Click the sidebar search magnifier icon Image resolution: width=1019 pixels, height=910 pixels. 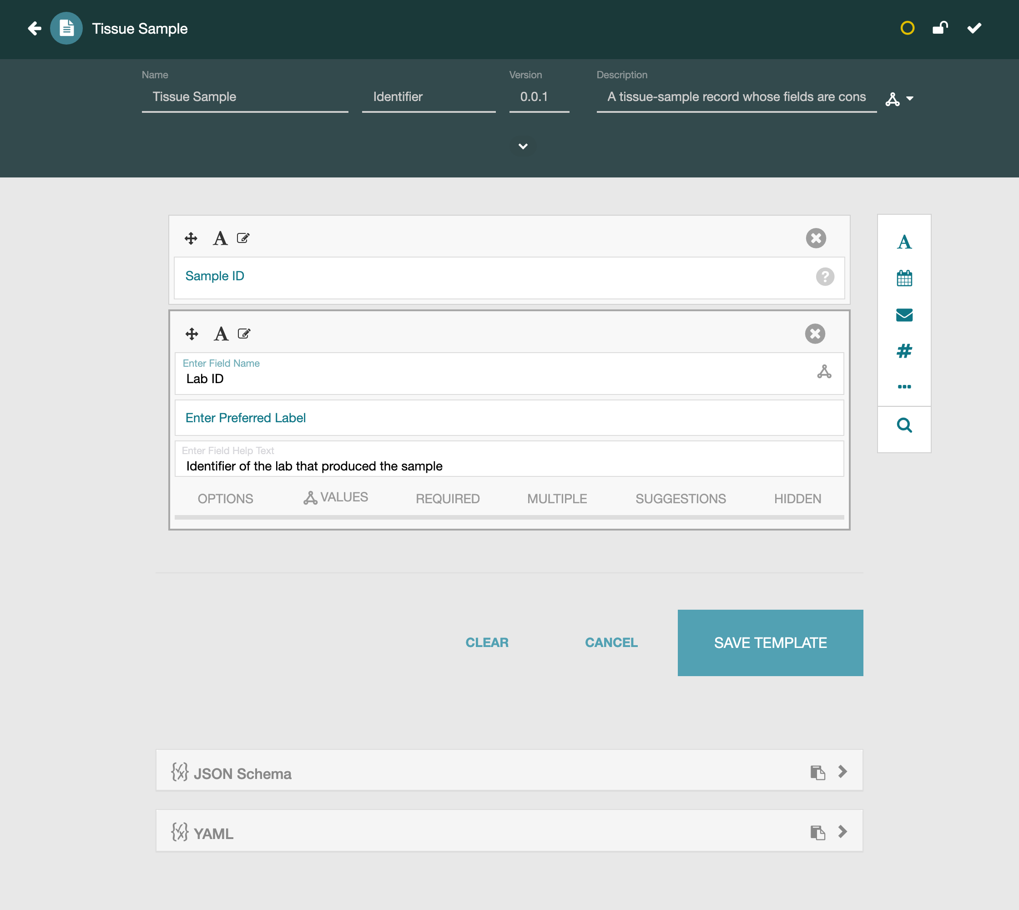coord(904,425)
